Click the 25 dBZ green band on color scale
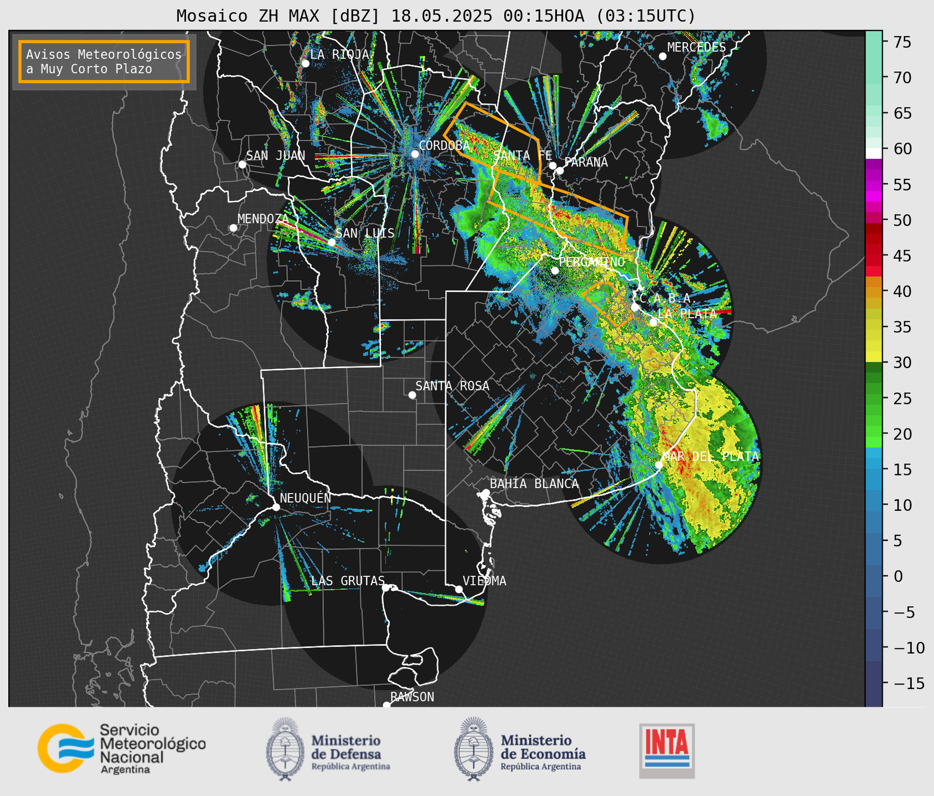The height and width of the screenshot is (796, 934). [x=874, y=398]
